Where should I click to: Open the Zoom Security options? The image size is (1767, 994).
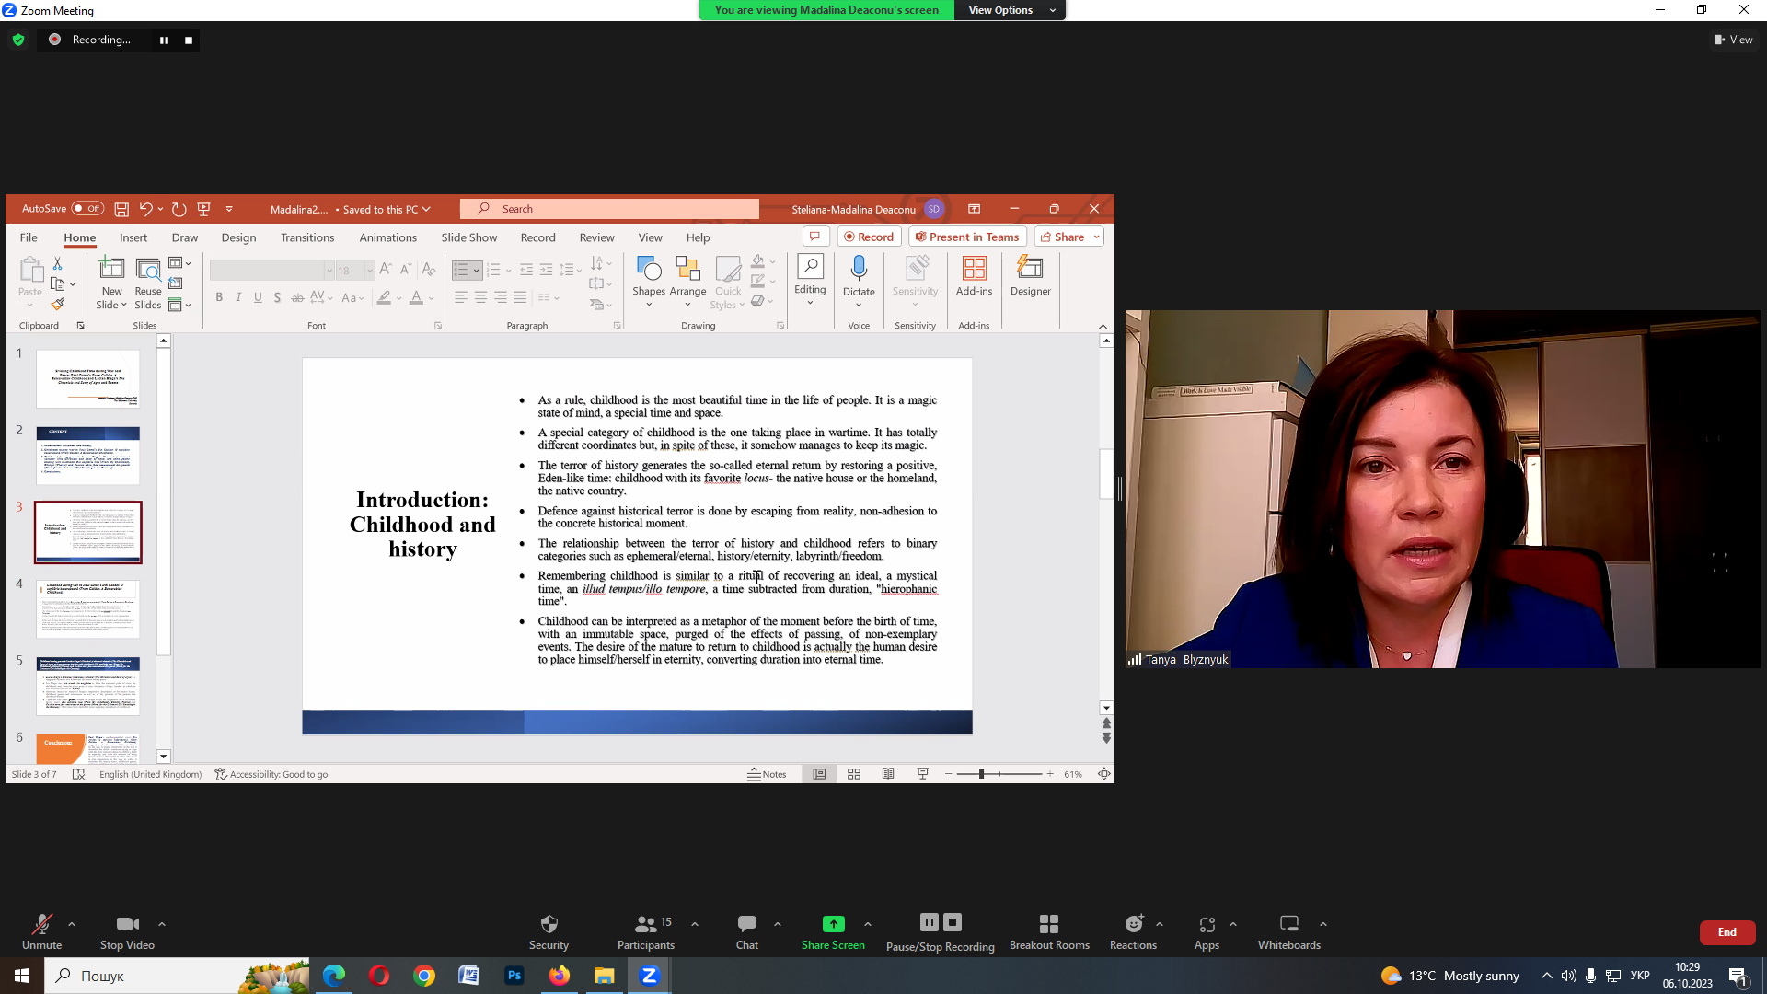pos(549,930)
